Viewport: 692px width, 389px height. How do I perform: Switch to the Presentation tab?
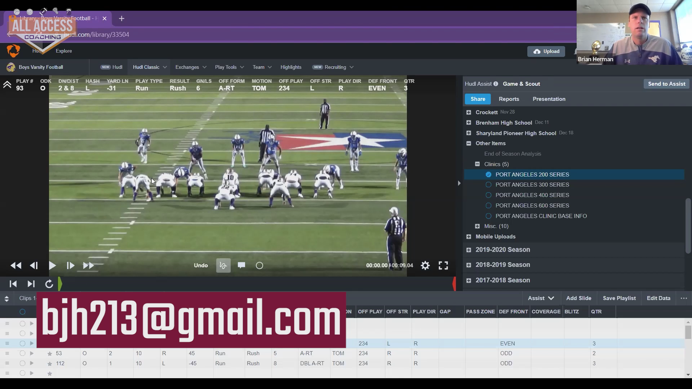549,99
